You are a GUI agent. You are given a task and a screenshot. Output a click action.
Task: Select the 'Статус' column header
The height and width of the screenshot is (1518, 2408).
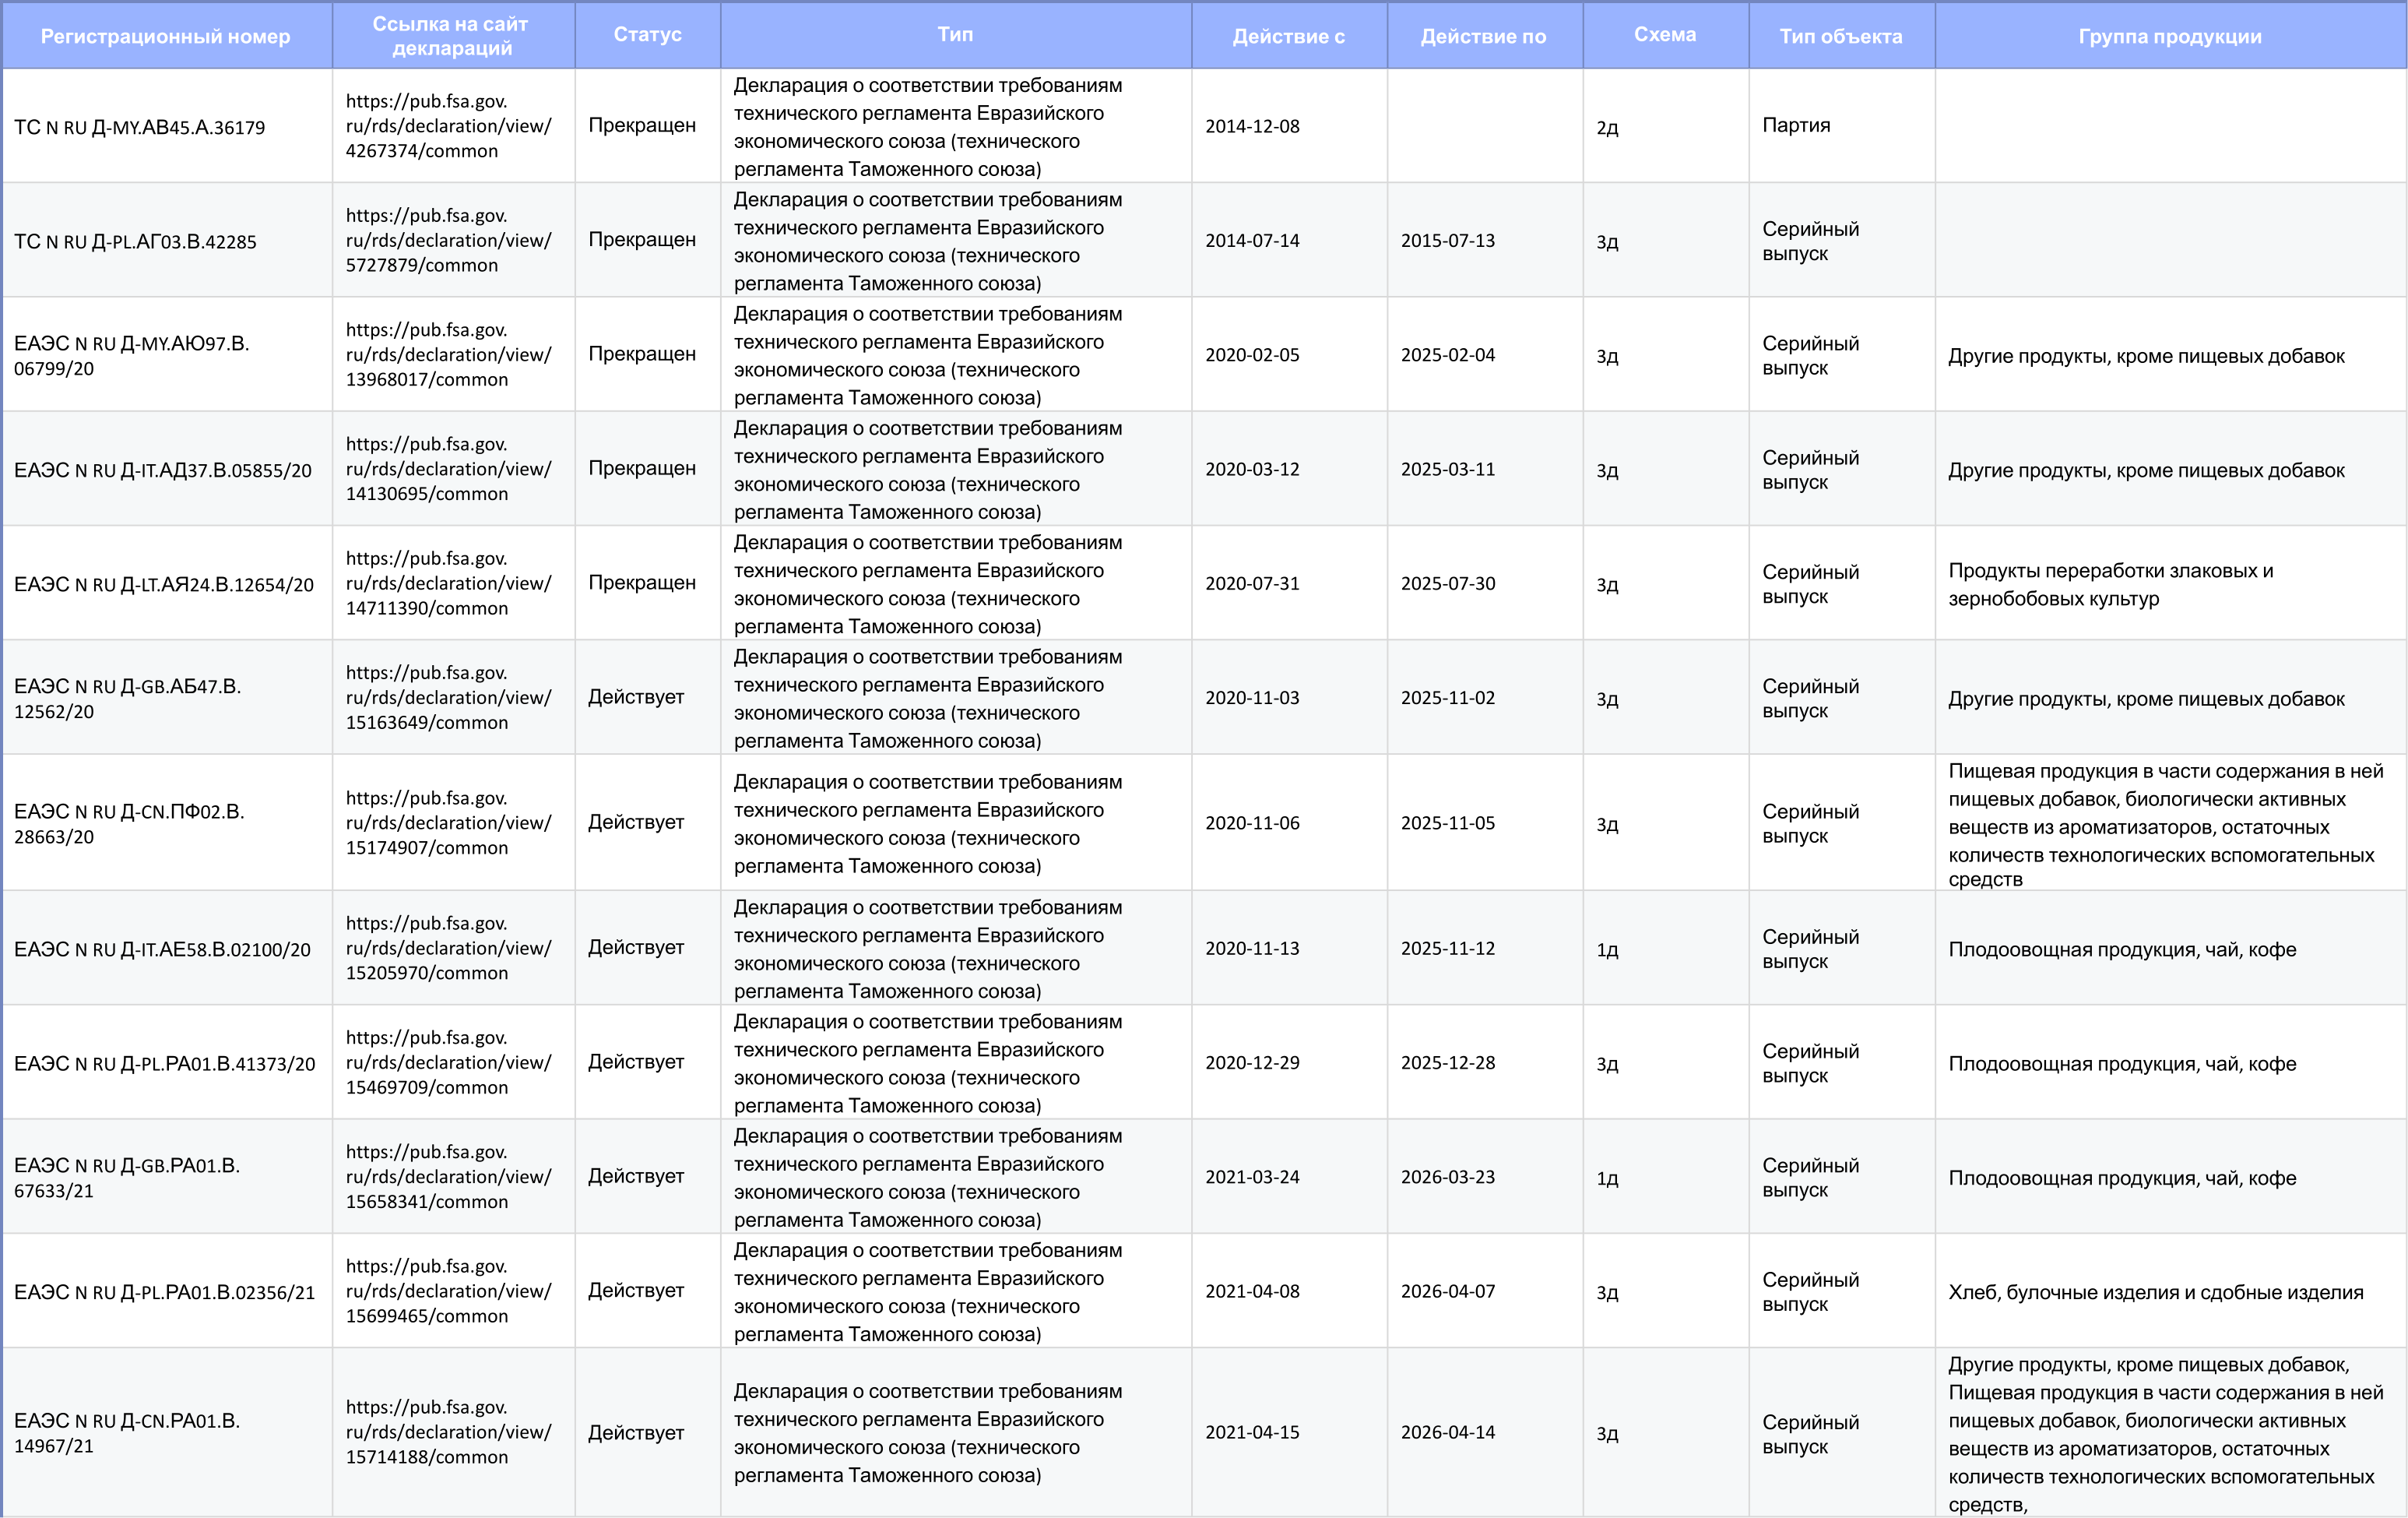647,35
